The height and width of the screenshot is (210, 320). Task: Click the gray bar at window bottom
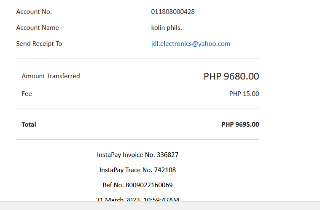pos(160,206)
